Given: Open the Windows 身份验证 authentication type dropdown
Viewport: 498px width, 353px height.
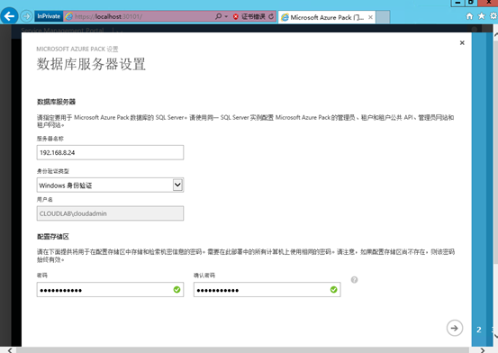Looking at the screenshot, I should pos(110,185).
